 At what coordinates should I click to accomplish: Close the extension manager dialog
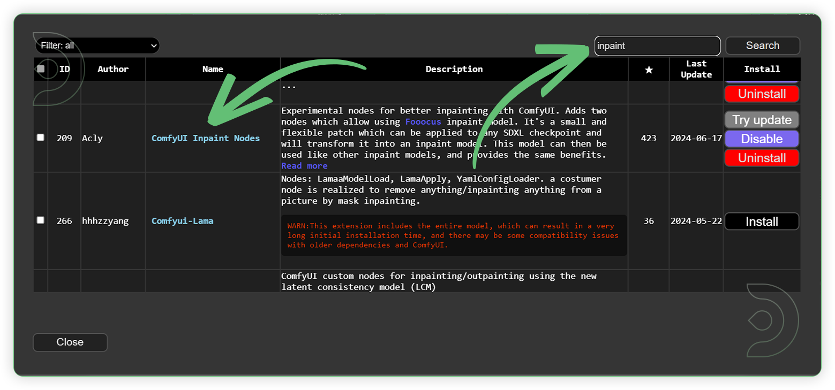(x=70, y=342)
